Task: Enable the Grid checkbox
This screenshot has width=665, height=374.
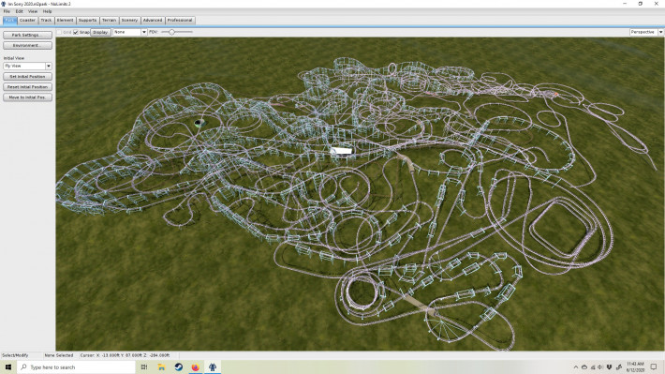Action: pyautogui.click(x=59, y=32)
